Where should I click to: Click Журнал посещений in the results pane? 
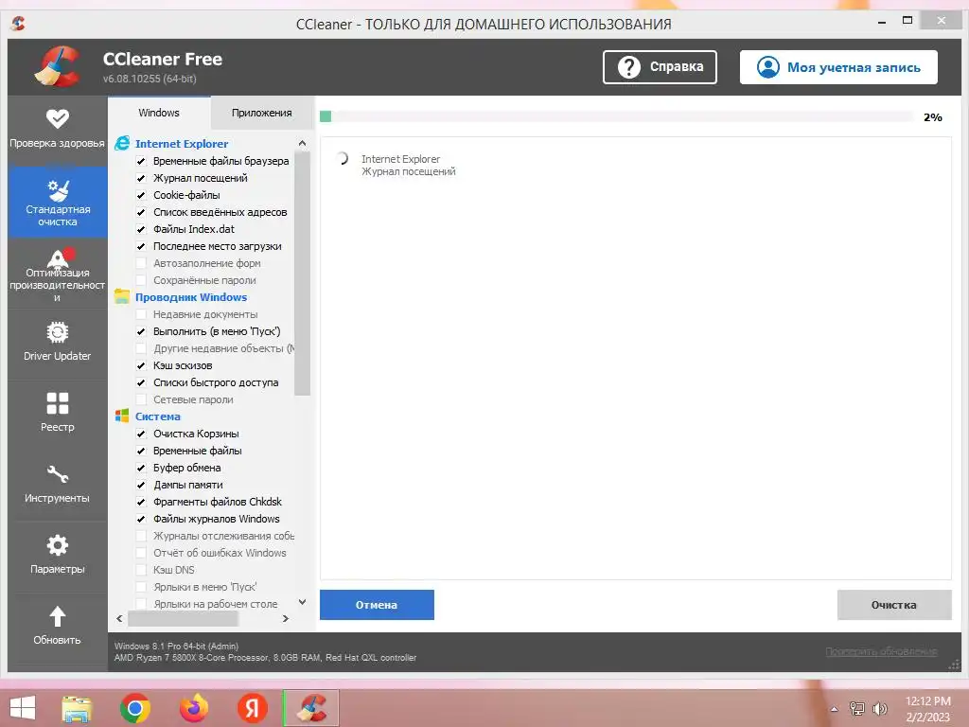click(x=409, y=171)
